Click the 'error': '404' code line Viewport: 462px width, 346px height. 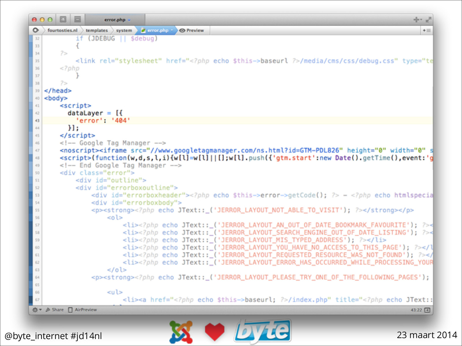[103, 121]
